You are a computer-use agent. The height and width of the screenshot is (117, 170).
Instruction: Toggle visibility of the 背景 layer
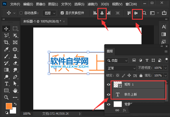[x=108, y=104]
